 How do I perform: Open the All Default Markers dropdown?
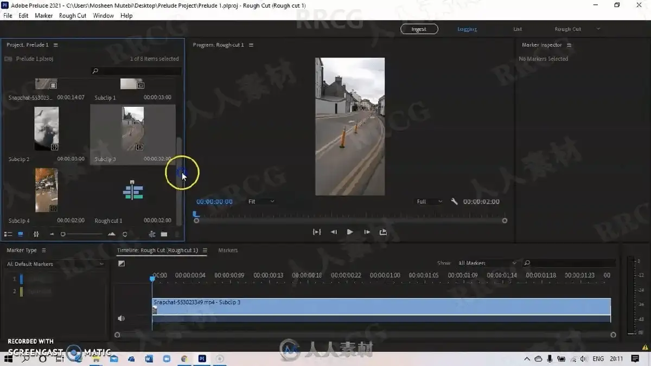click(54, 264)
